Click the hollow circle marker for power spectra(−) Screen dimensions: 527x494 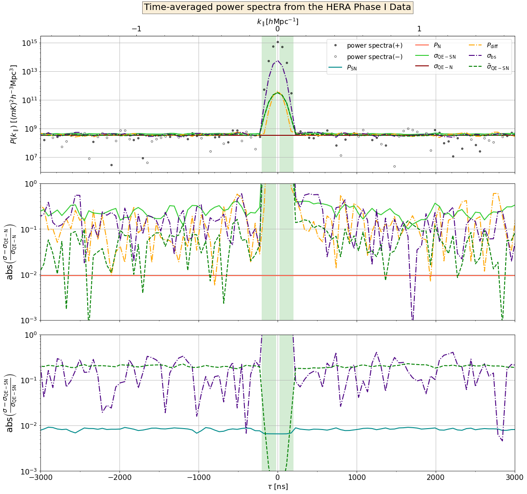(x=335, y=57)
